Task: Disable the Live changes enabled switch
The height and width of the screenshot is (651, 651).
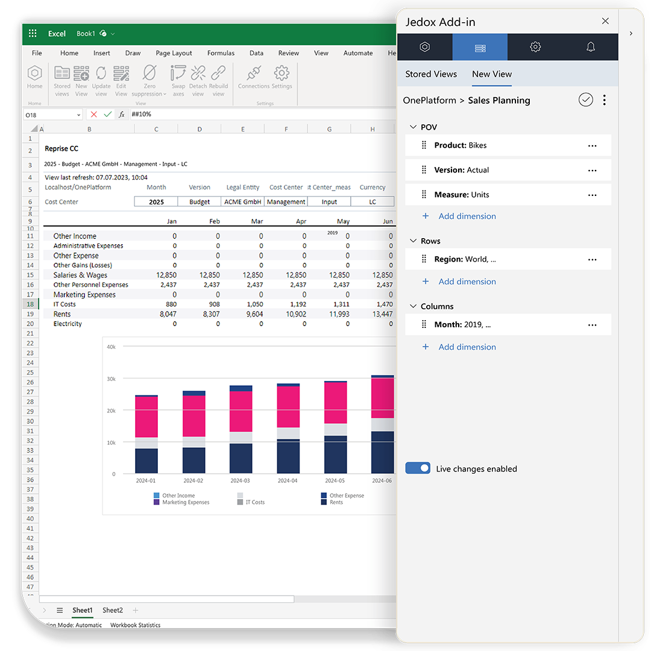Action: pos(418,468)
